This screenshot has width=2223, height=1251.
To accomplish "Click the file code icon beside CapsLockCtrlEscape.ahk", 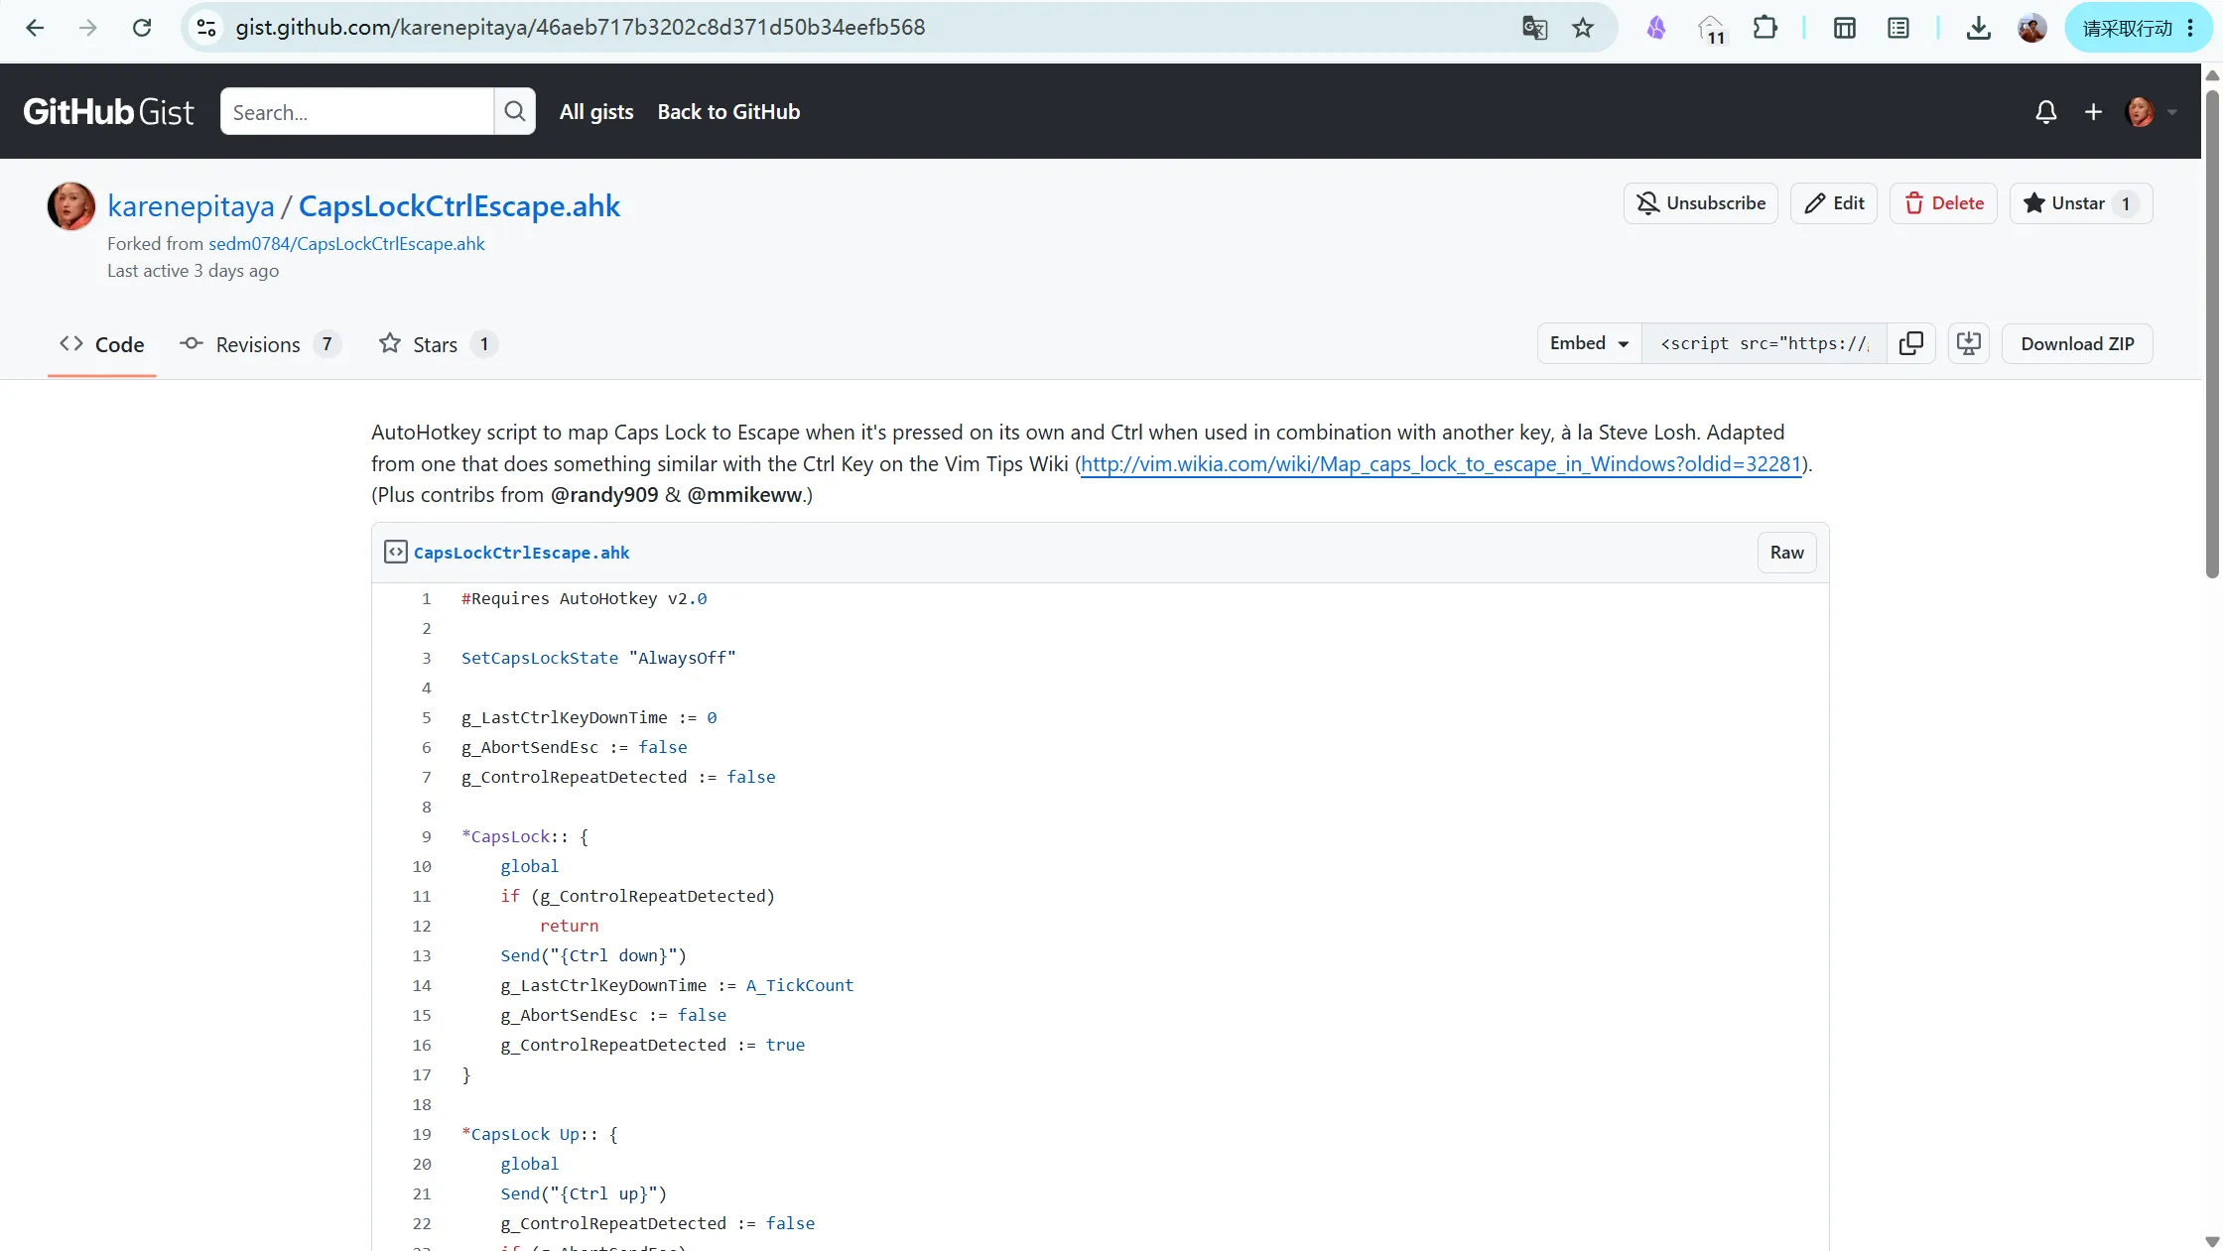I will [x=395, y=552].
